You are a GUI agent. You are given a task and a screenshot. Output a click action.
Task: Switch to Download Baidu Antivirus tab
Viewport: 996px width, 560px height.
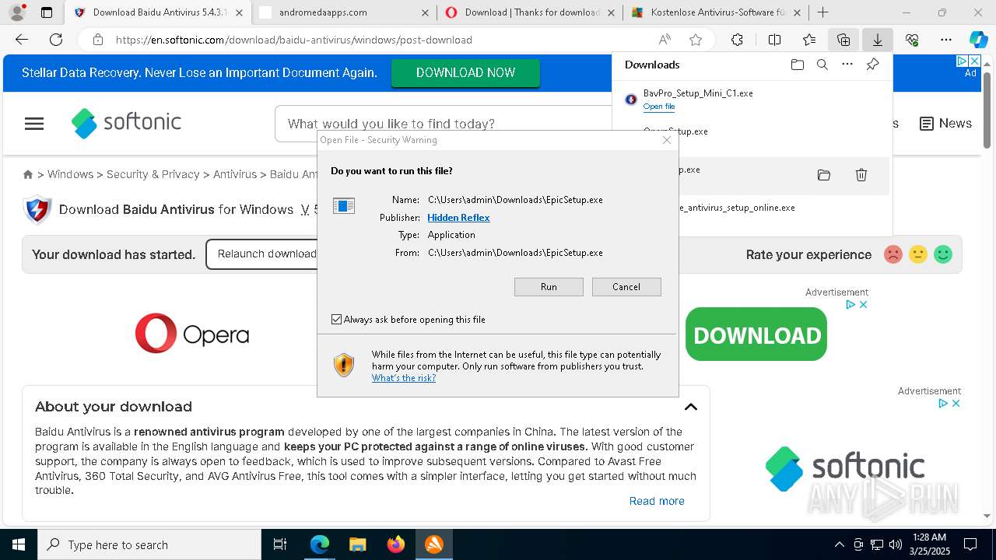[x=160, y=12]
